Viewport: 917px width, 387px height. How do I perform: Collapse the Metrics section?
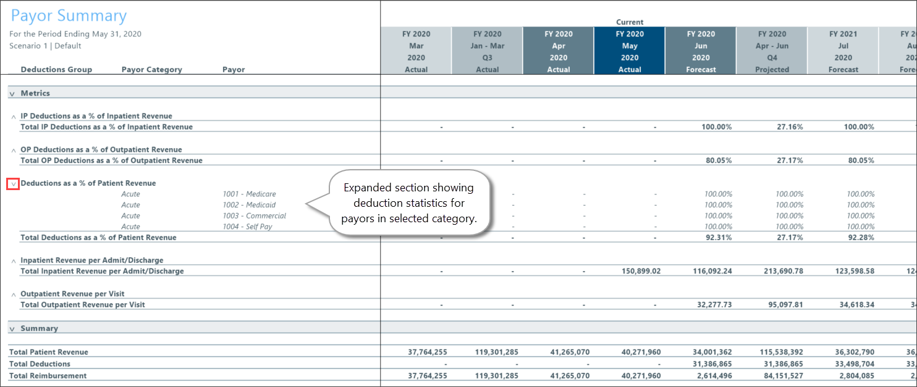(x=12, y=93)
